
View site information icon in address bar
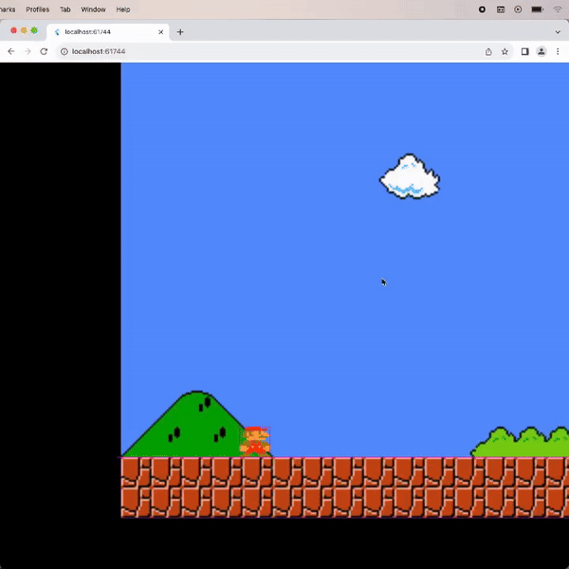coord(64,51)
